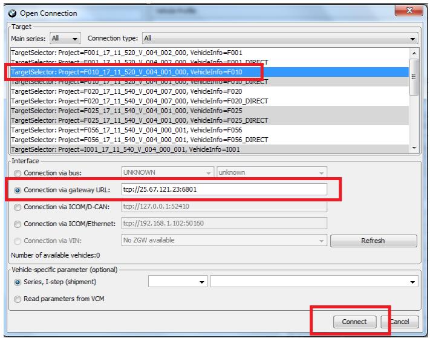430x338 pixels.
Task: Select Connection via bus radio button
Action: pos(18,174)
